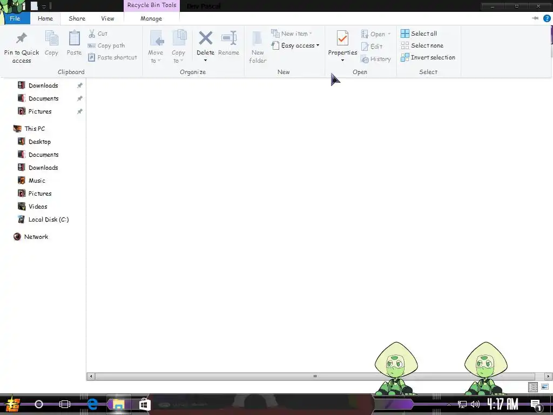Image resolution: width=553 pixels, height=415 pixels.
Task: Click the horizontal scrollbar thumb
Action: coord(315,376)
